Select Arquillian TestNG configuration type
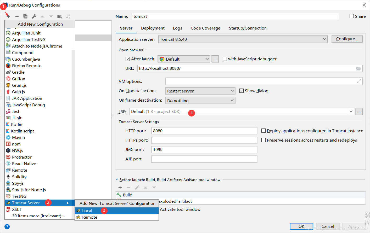The height and width of the screenshot is (233, 370). pyautogui.click(x=38, y=40)
